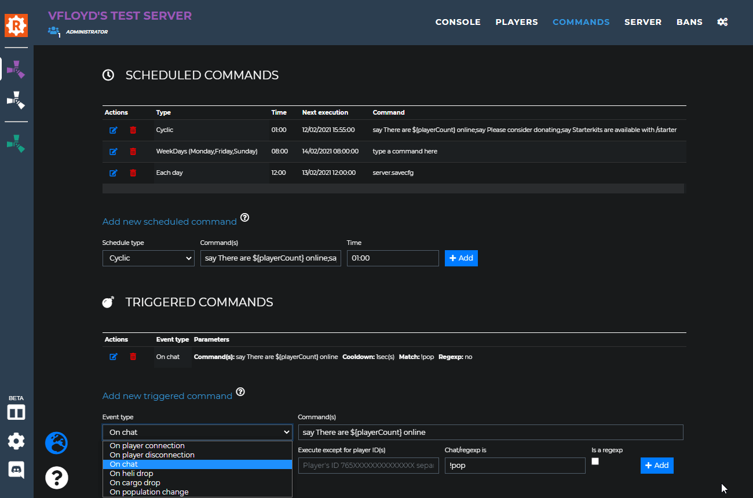Delete the 'On chat' triggered command
The width and height of the screenshot is (753, 498).
[133, 357]
